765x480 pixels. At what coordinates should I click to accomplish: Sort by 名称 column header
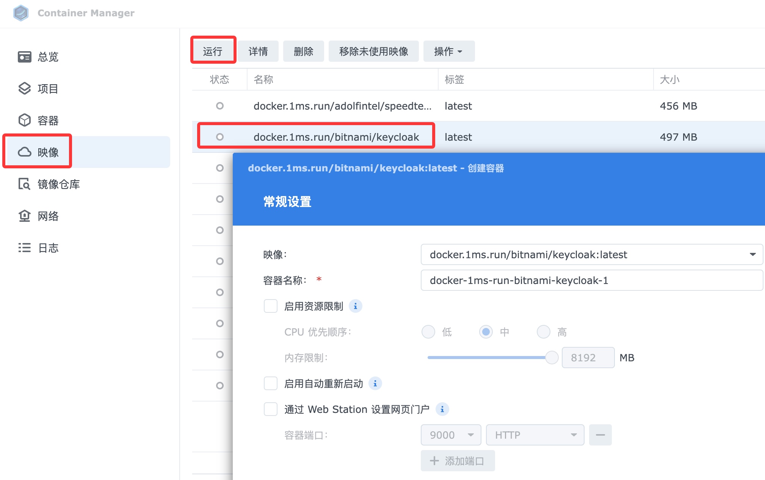click(343, 79)
